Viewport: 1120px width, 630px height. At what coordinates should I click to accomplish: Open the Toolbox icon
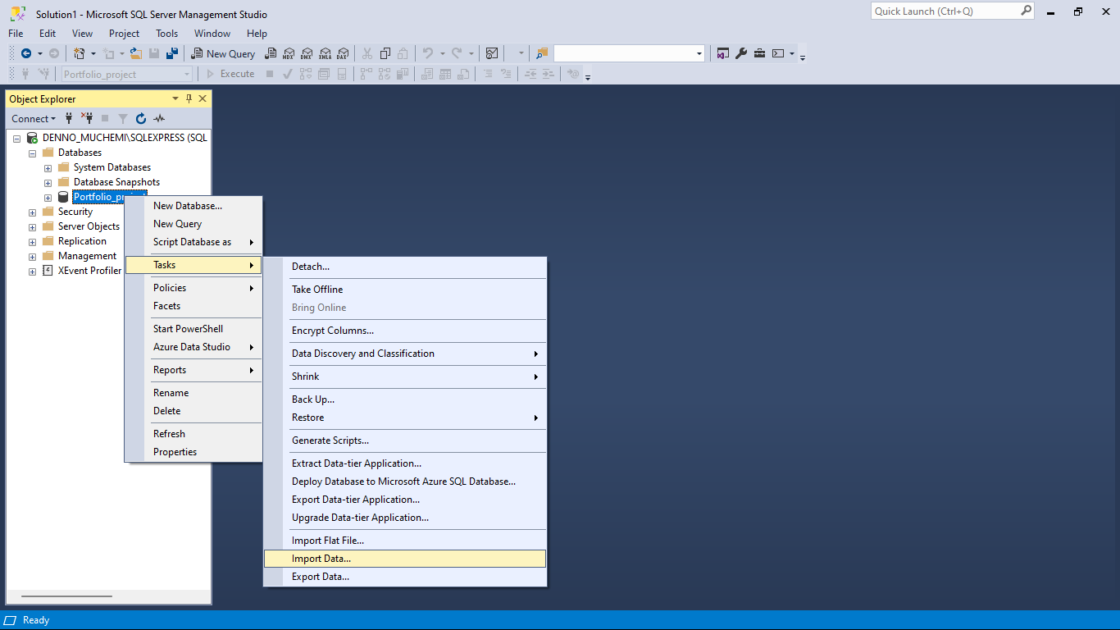(759, 53)
